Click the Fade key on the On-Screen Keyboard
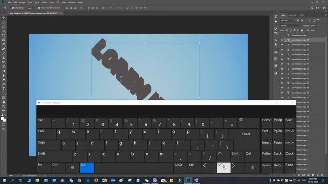Viewport: 328px width, 184px height. 290,168
